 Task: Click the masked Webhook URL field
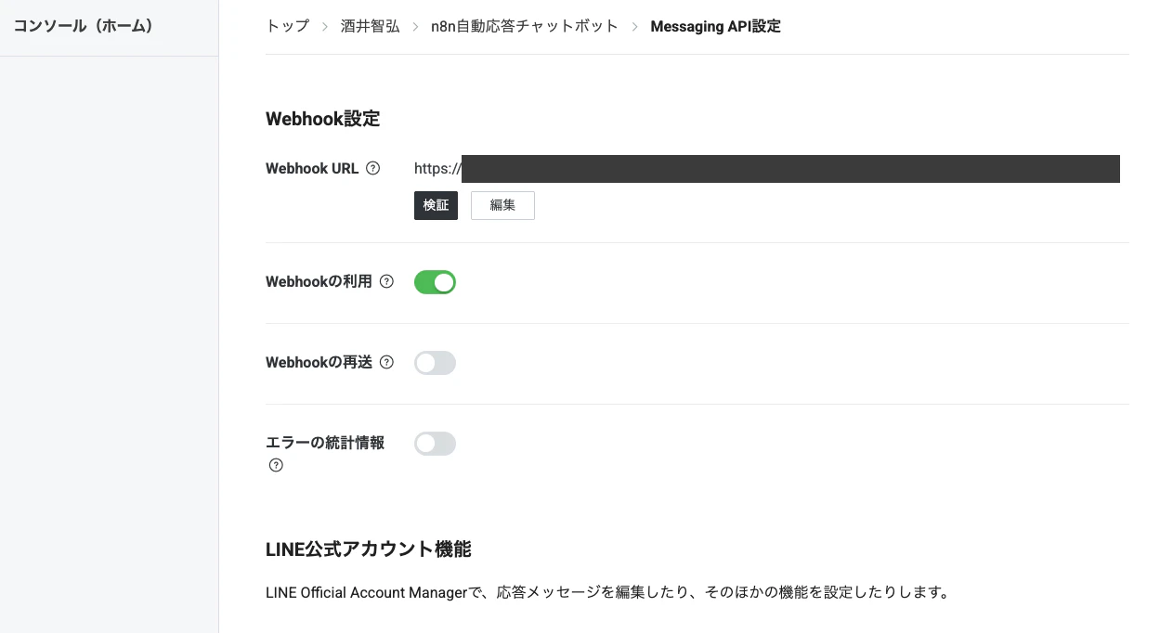789,168
